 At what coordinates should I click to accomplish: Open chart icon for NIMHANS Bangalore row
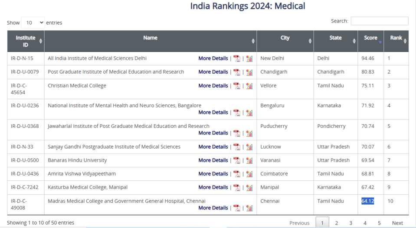click(249, 113)
